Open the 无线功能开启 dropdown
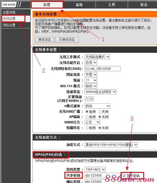Screen dimensions: 157x183 coord(91,63)
